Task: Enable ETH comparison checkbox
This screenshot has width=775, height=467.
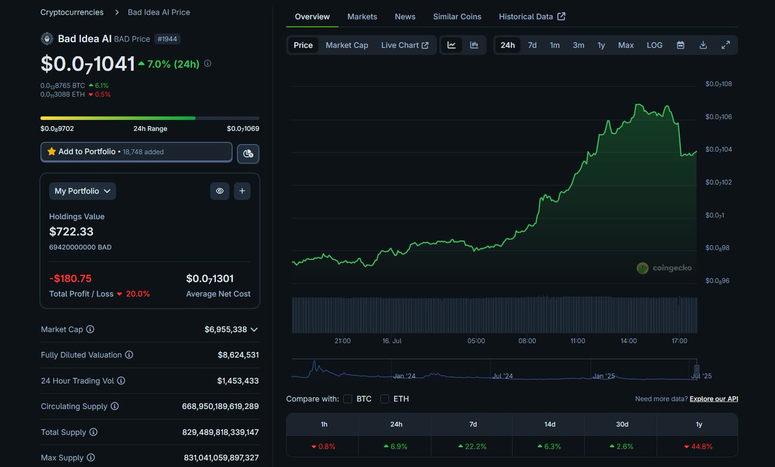Action: 385,399
